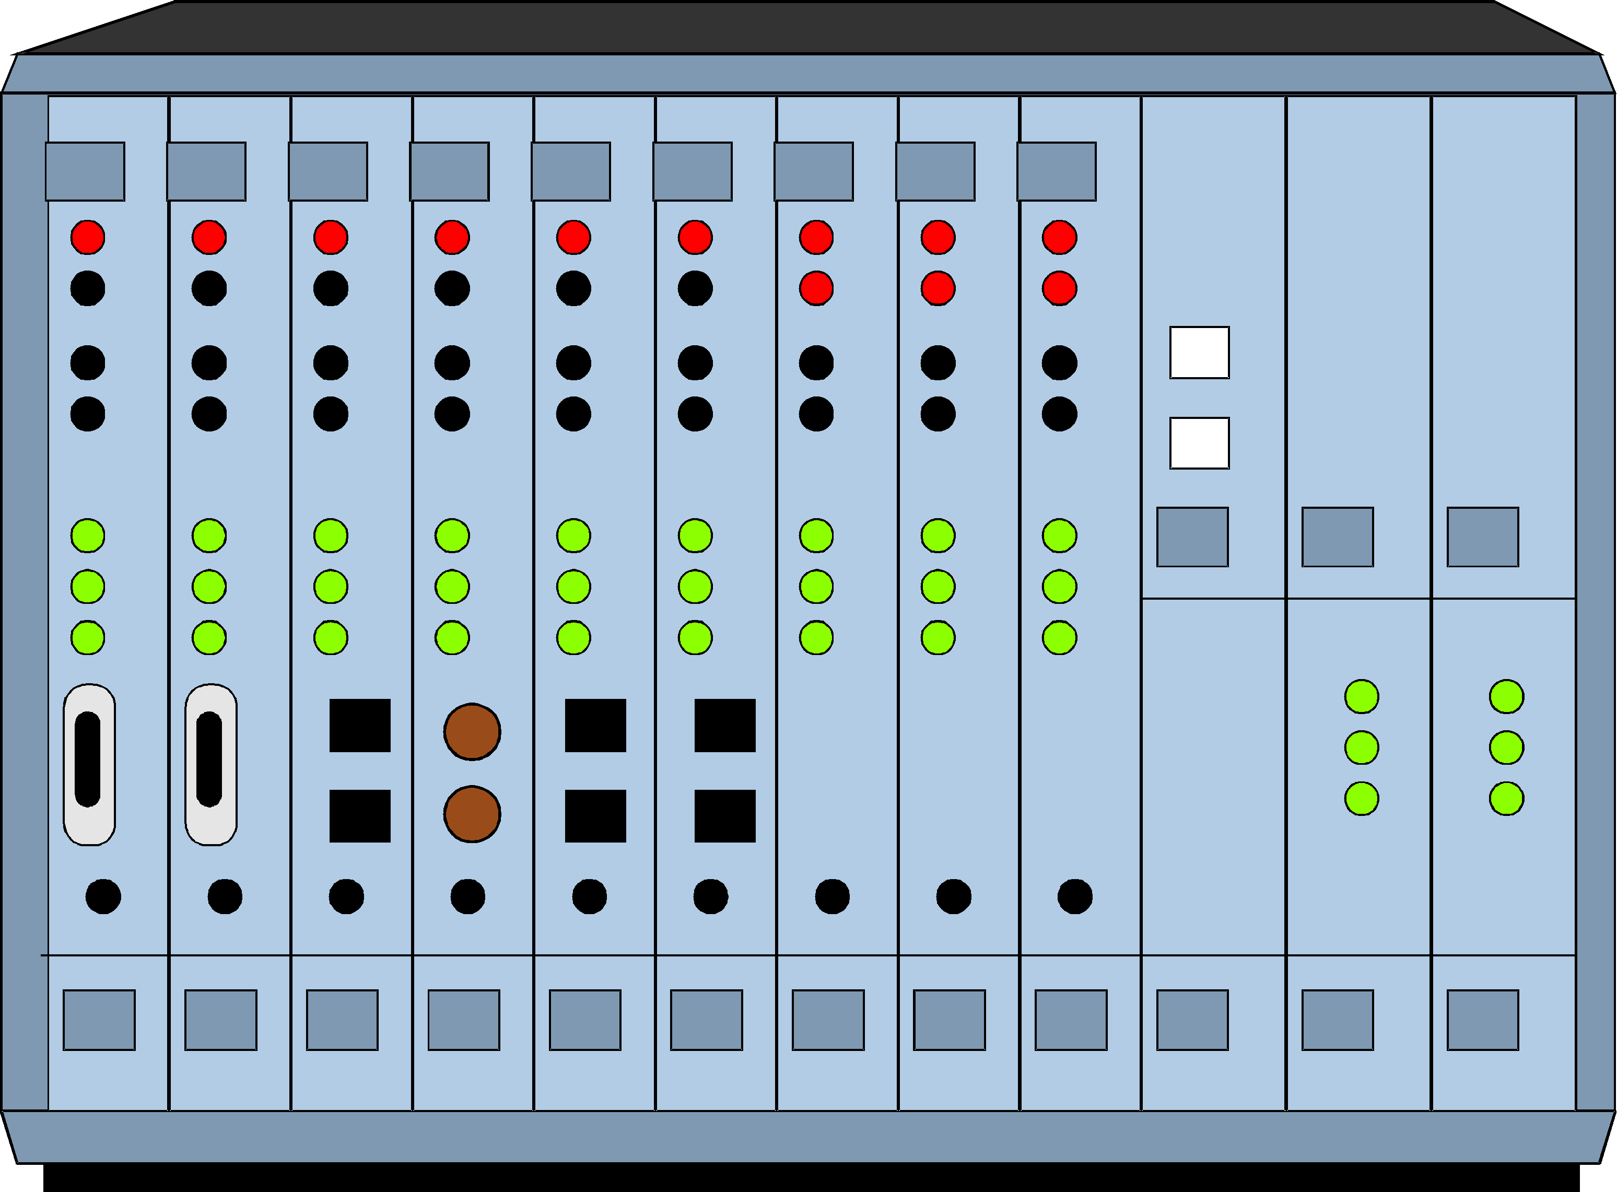Click the upper brown round connector
Image resolution: width=1617 pixels, height=1192 pixels.
point(472,732)
